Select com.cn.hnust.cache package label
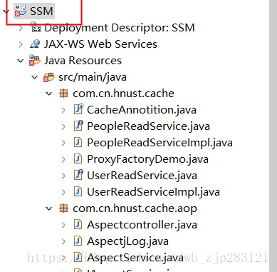 pyautogui.click(x=123, y=94)
